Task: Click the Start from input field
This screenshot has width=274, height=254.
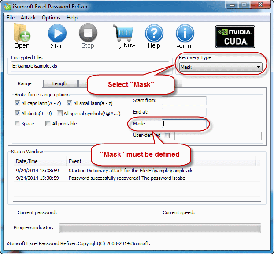Action: 184,101
